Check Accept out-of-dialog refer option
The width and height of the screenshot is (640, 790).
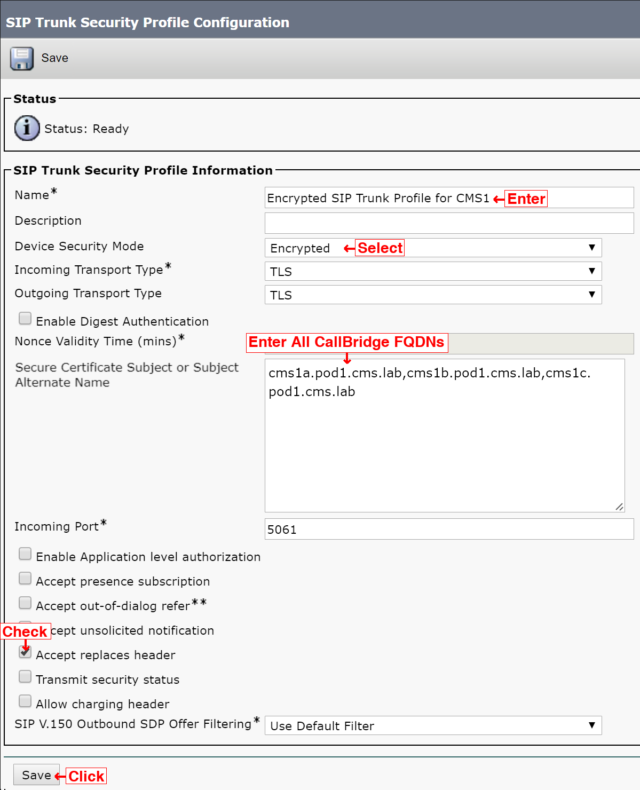pos(25,603)
